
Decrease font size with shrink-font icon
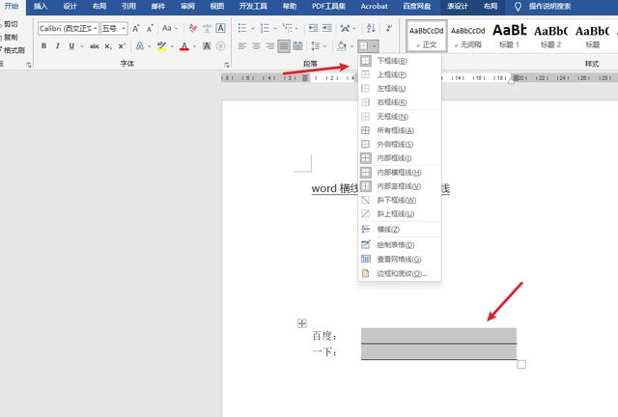pos(150,28)
